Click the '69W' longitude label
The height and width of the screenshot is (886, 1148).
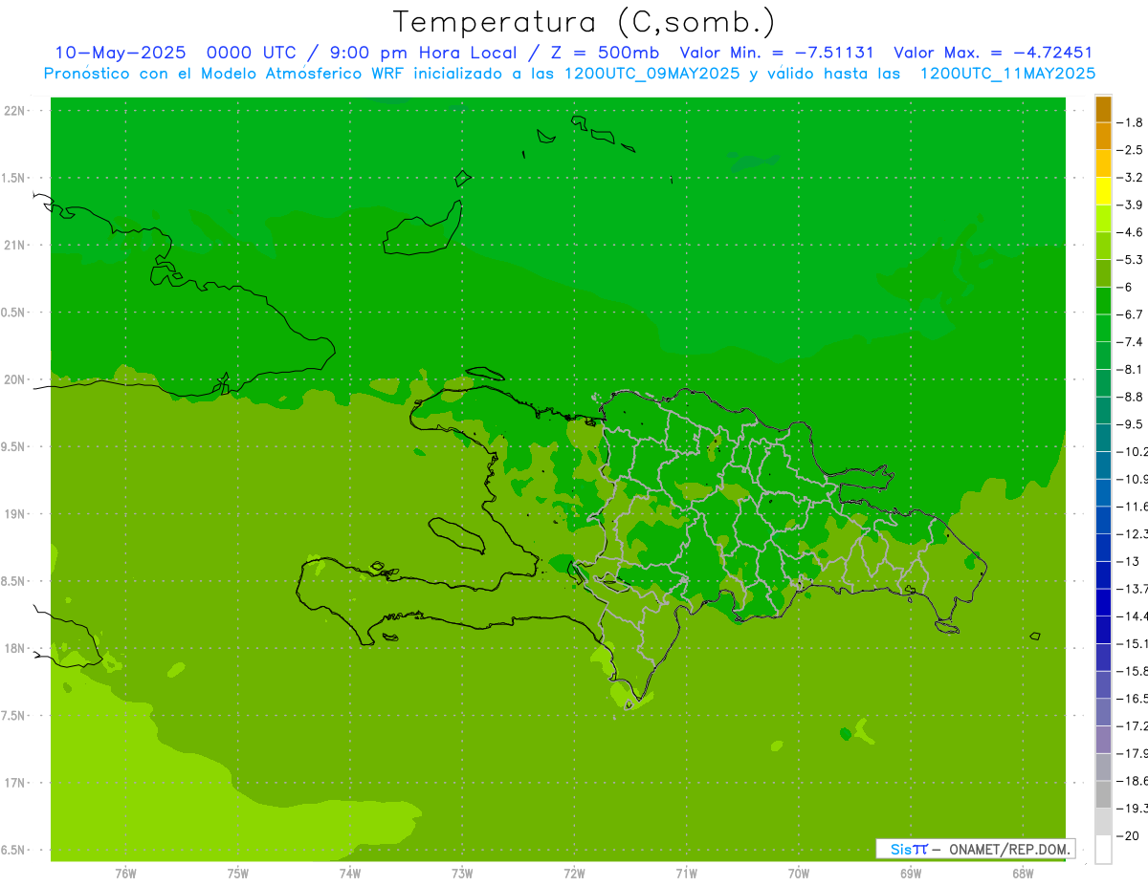pos(911,874)
